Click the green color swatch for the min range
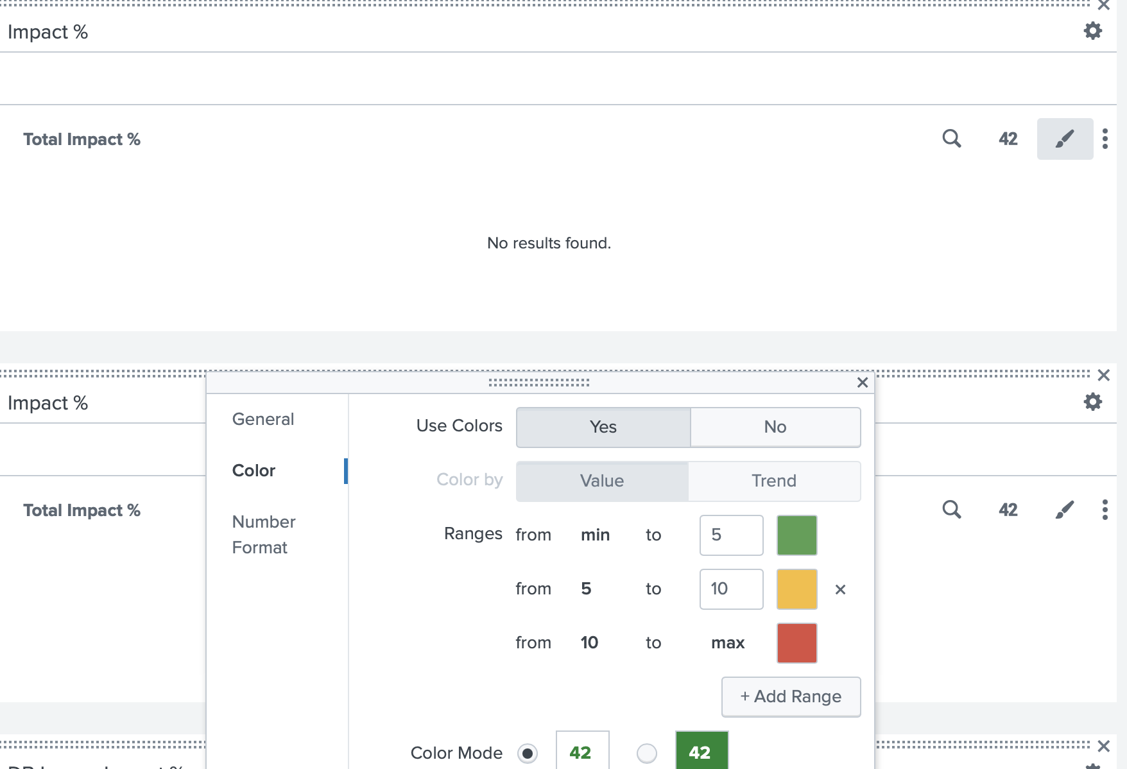Screen dimensions: 1127x769 click(x=796, y=535)
